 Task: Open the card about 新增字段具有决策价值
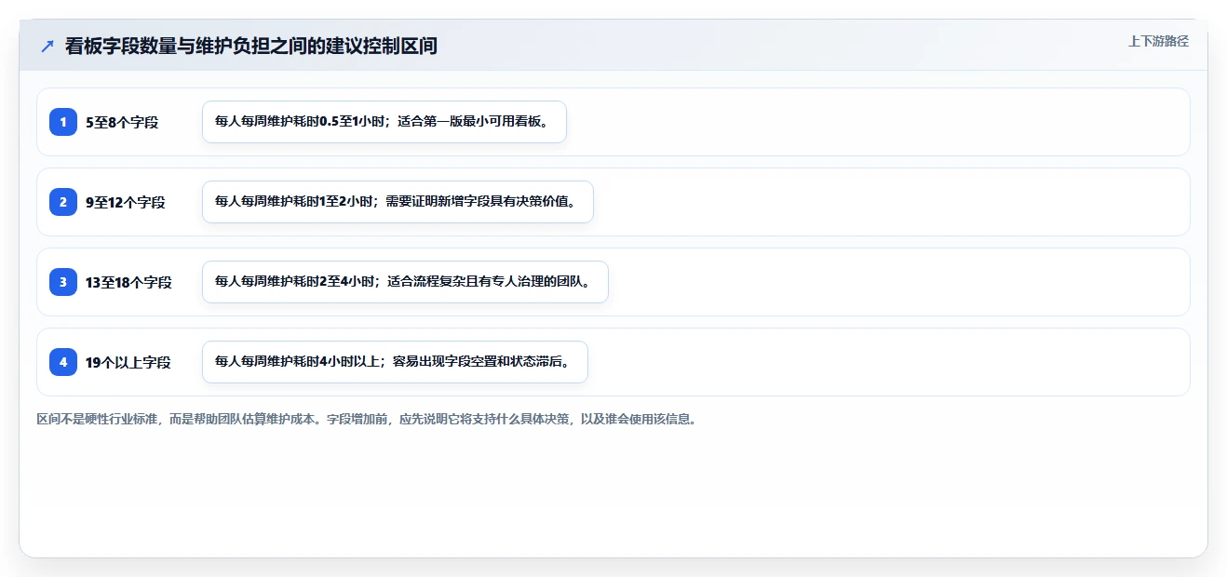pyautogui.click(x=398, y=202)
